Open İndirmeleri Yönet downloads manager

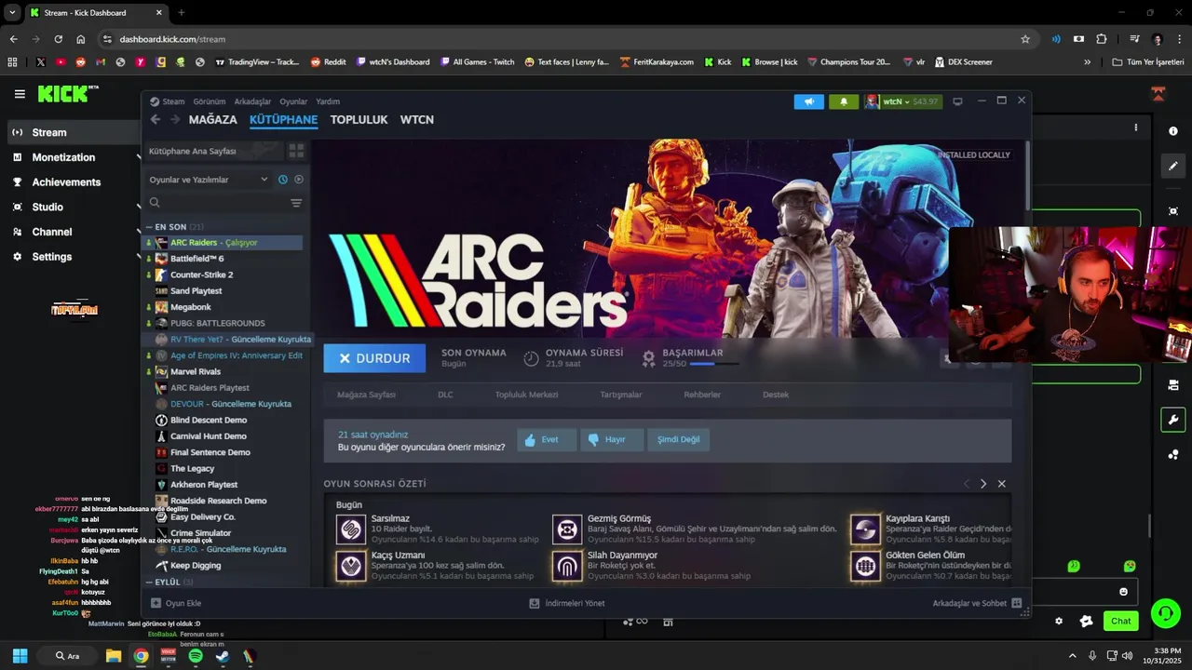pos(567,603)
